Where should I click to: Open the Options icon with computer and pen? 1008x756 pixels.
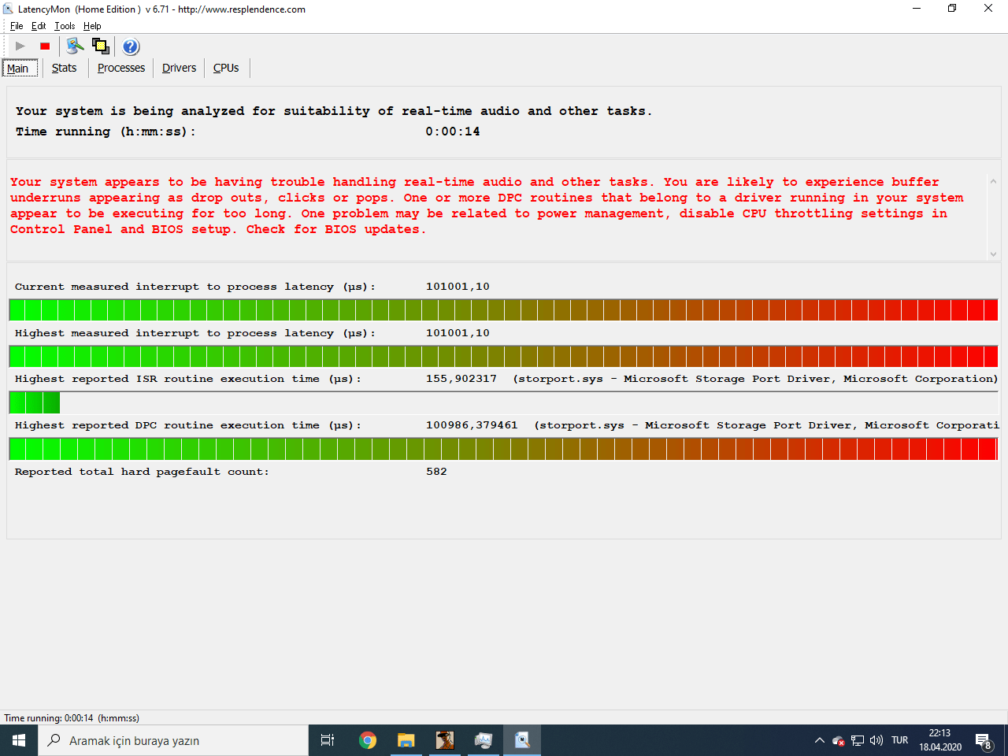[x=75, y=46]
